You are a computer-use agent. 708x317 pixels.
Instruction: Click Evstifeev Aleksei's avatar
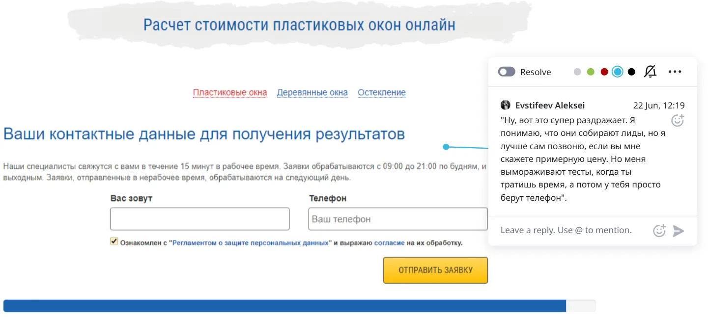click(x=506, y=106)
